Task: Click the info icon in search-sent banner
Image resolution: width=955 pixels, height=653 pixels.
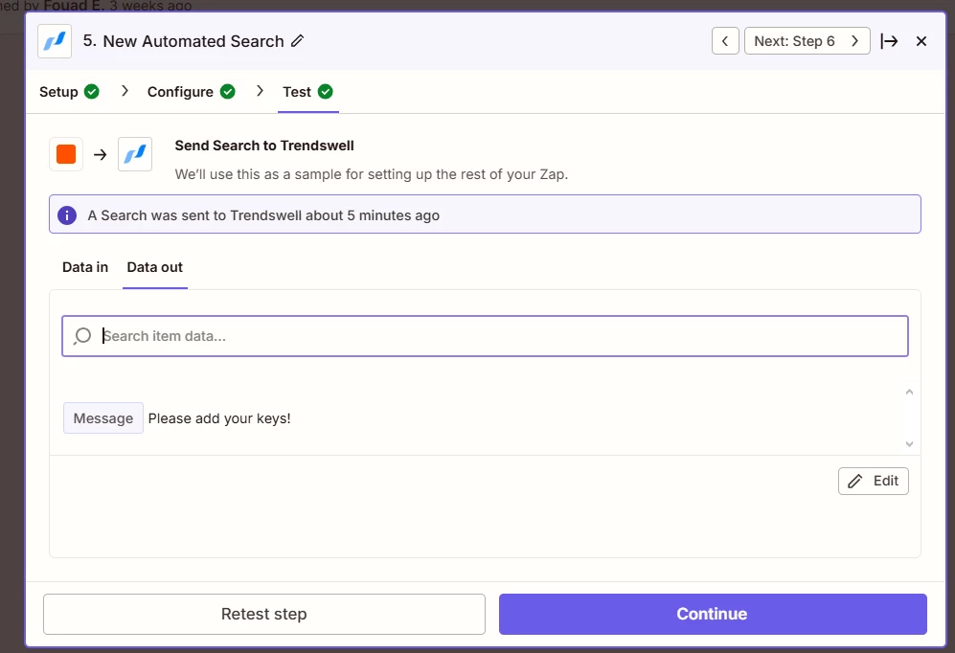Action: point(67,215)
